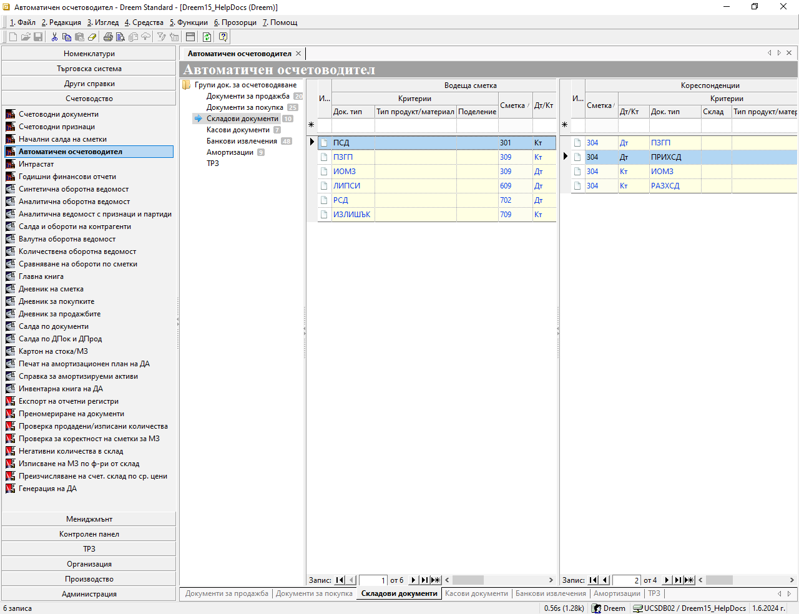The height and width of the screenshot is (614, 799).
Task: Click the Cut scissors toolbar icon
Action: [x=55, y=37]
